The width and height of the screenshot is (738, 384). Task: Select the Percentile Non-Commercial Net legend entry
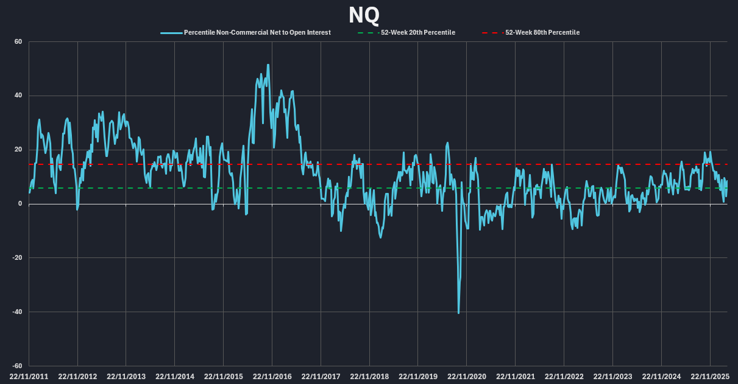[x=257, y=32]
